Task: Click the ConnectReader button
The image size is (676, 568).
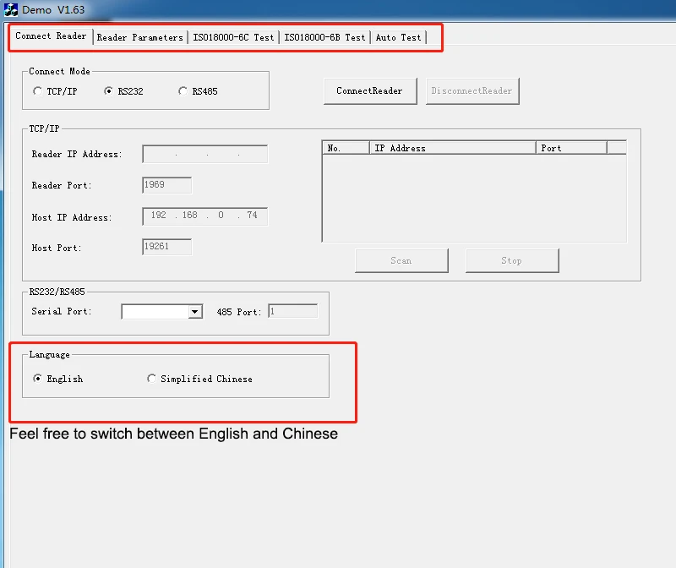Action: 370,91
